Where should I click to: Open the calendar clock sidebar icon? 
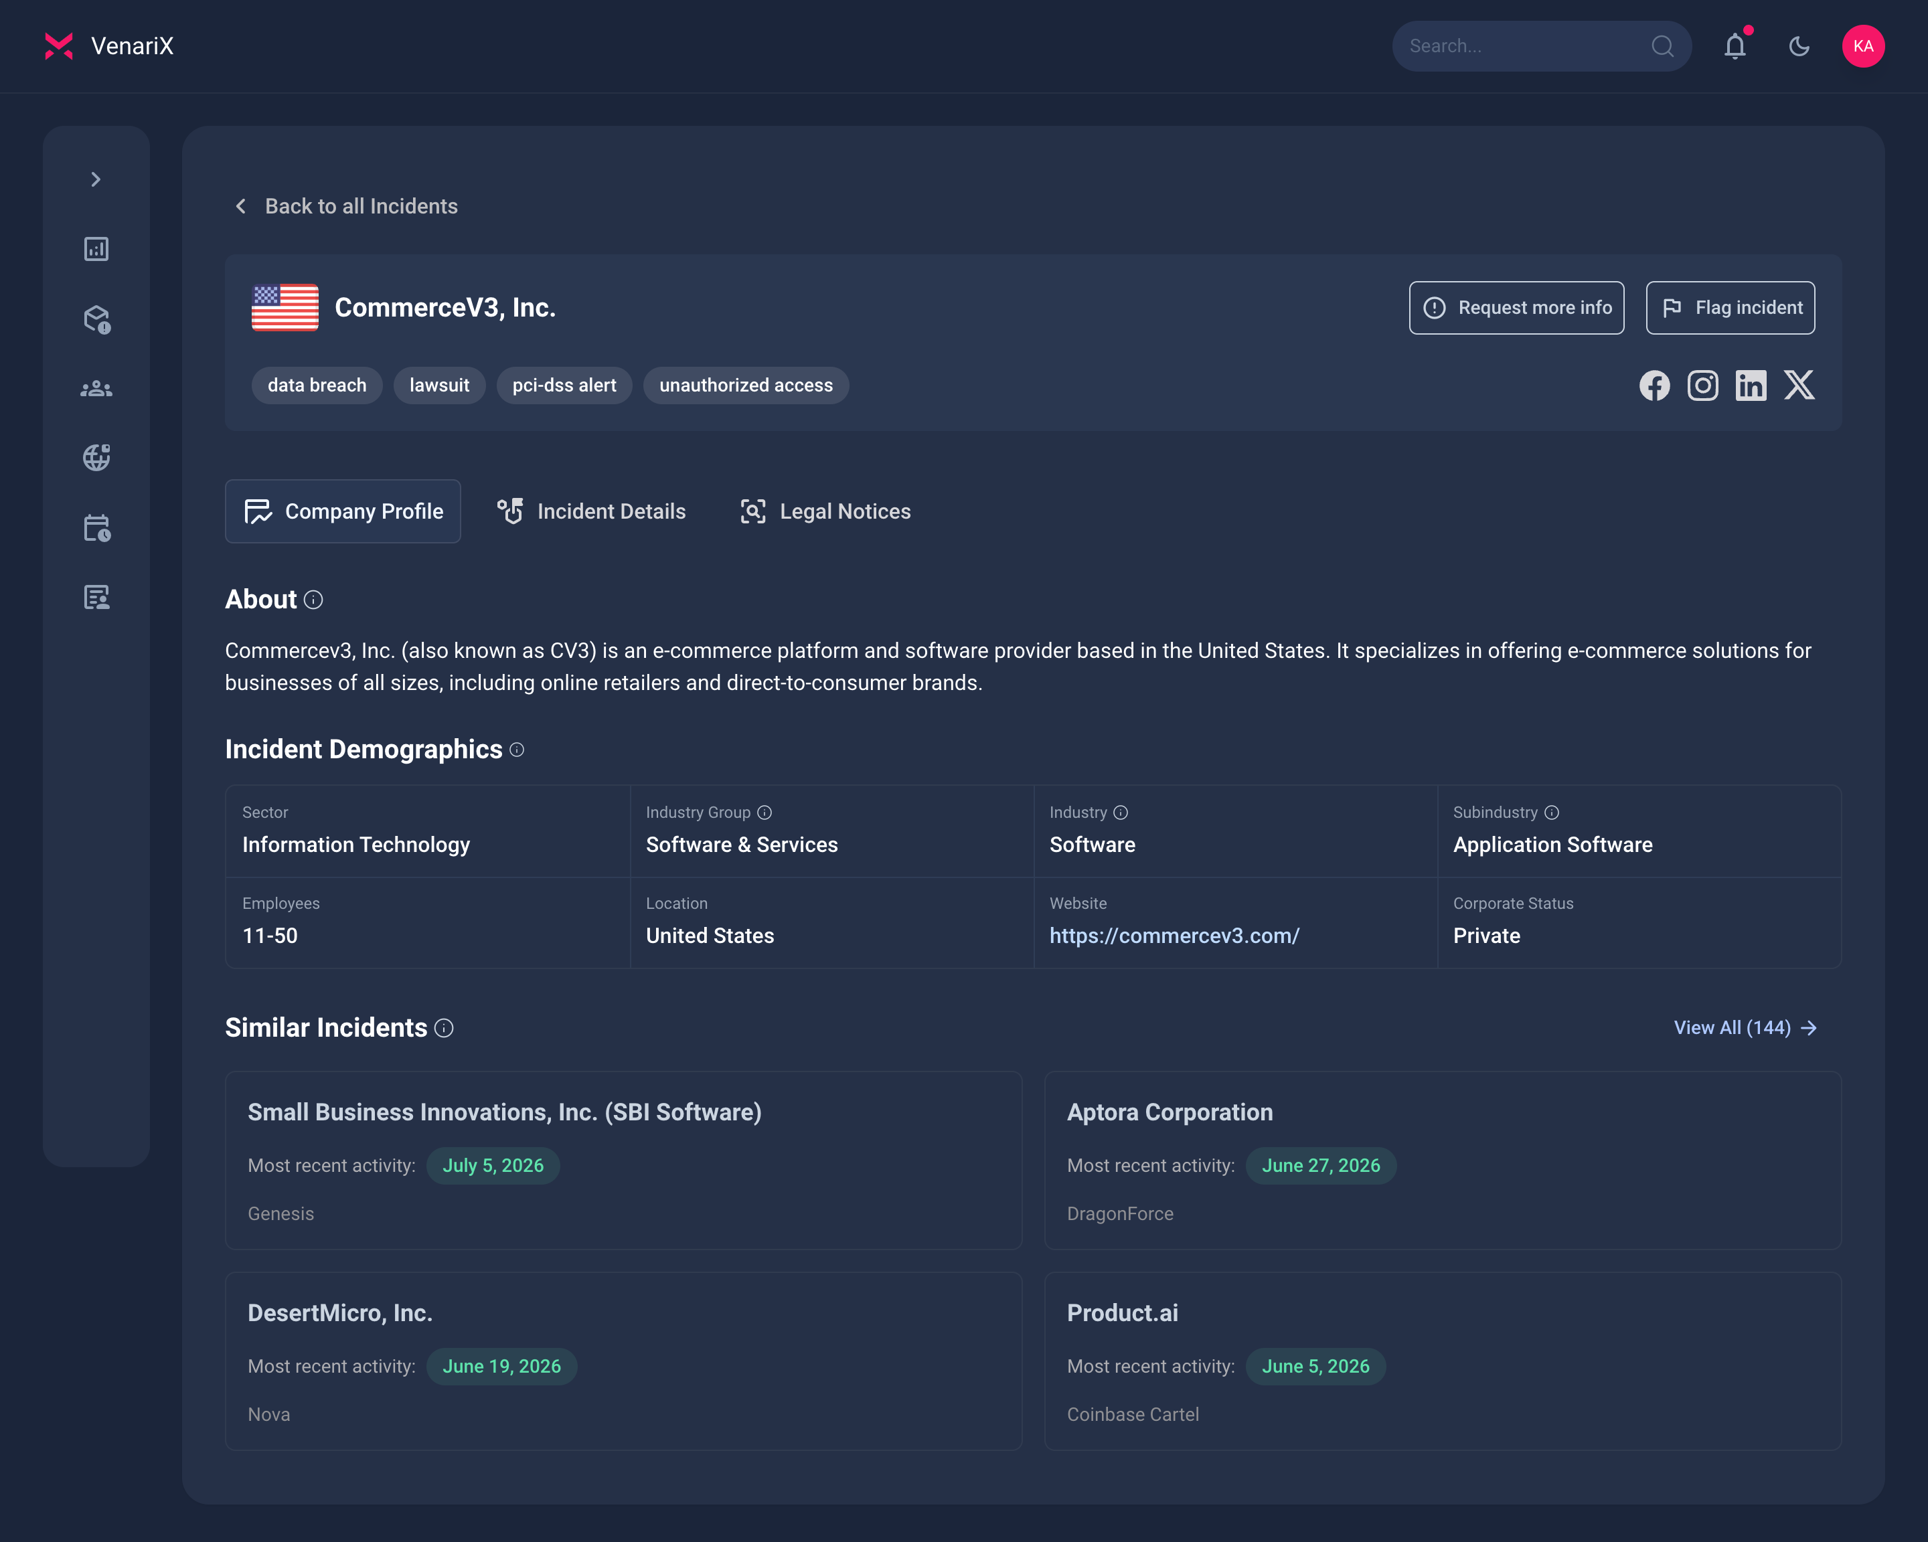[x=96, y=527]
